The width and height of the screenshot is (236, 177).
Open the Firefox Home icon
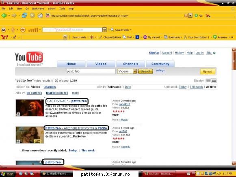(40, 15)
